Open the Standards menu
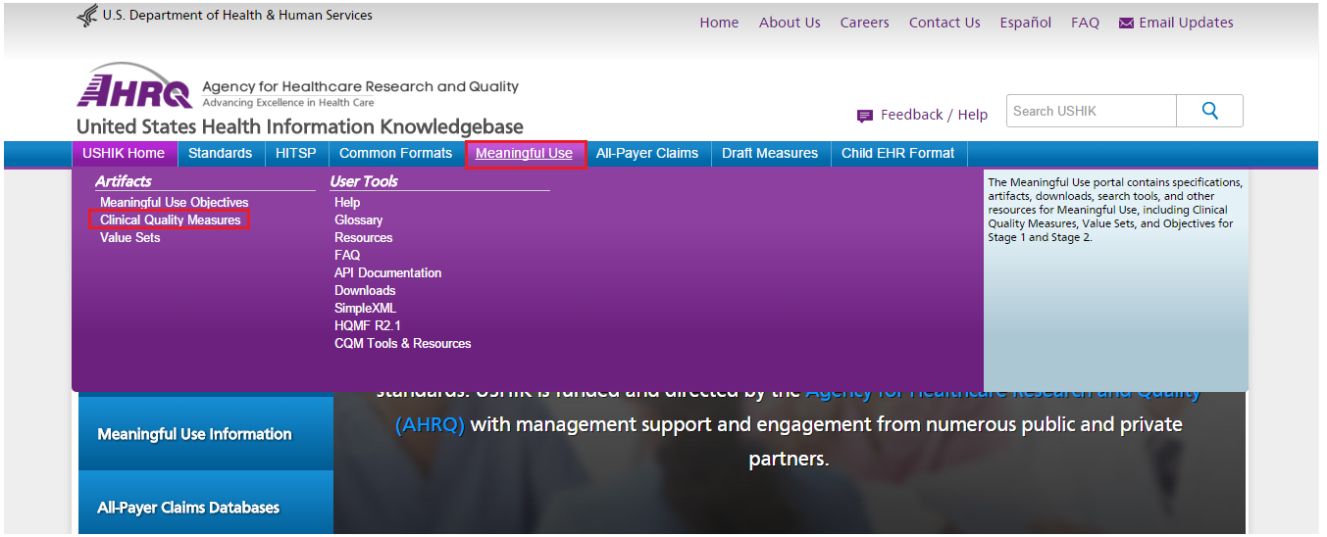 click(221, 153)
